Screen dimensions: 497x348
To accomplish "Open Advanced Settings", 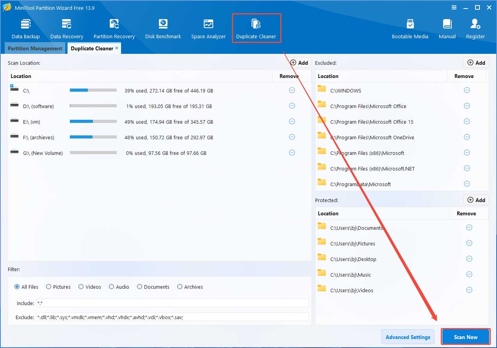I will [x=408, y=337].
